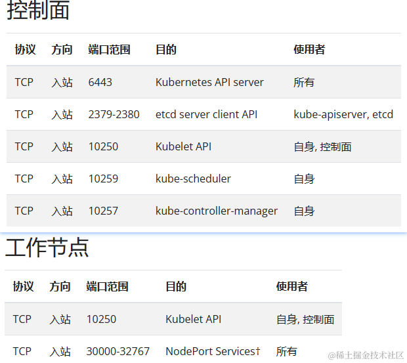
Task: Click 所有 in the Kubernetes API server row
Action: coord(304,82)
